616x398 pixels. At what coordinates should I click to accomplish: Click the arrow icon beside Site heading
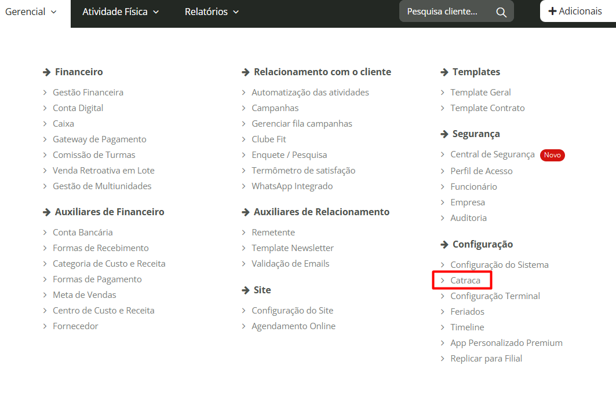246,290
